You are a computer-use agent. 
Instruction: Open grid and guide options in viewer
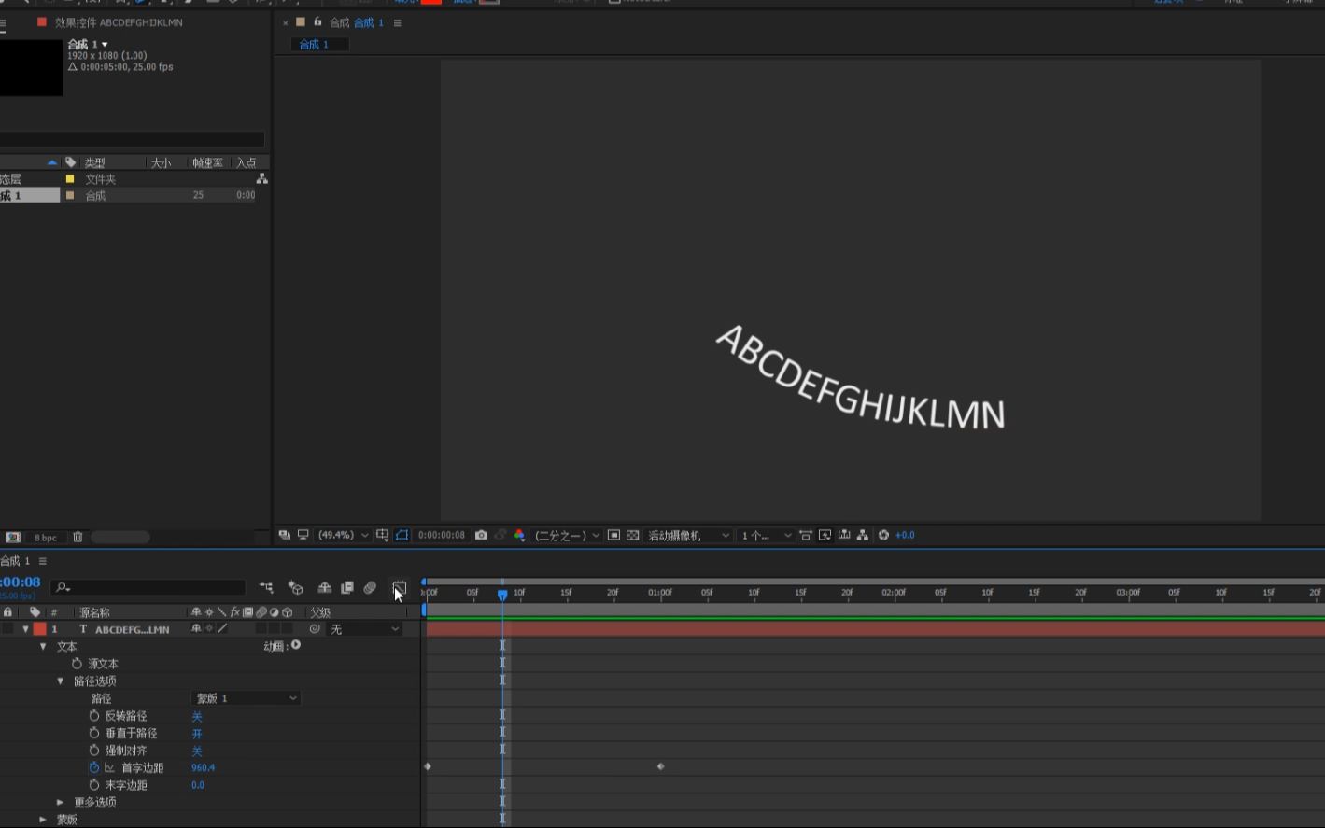[382, 535]
